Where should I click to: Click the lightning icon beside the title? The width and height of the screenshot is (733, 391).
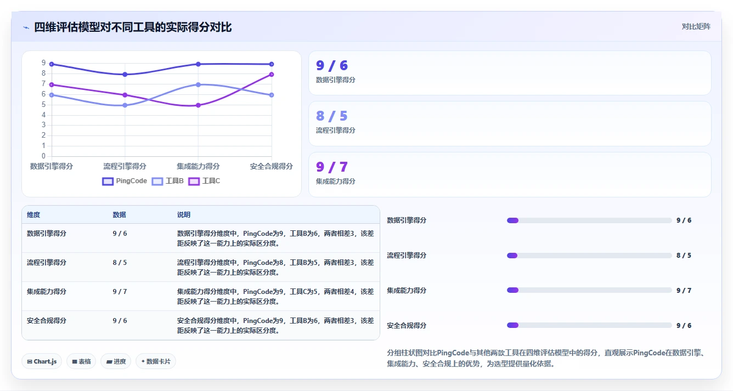coord(26,27)
